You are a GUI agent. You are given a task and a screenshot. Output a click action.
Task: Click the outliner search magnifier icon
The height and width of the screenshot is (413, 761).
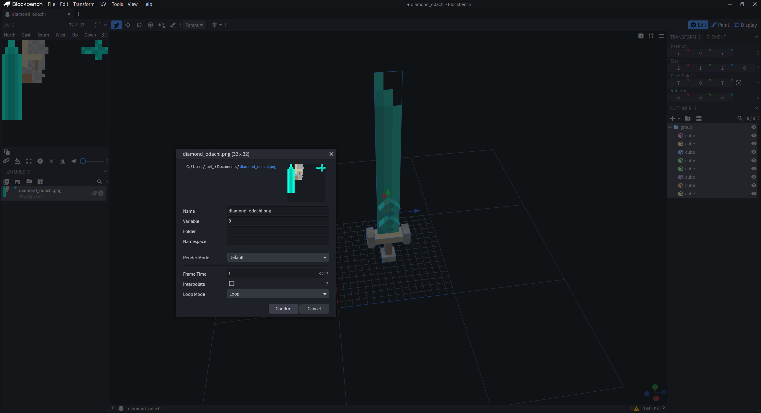point(740,118)
